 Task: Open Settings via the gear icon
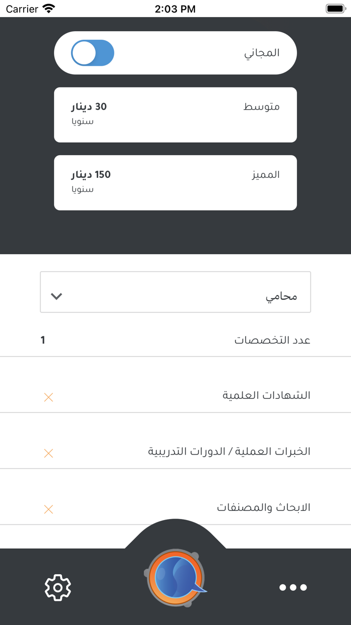coord(58,587)
